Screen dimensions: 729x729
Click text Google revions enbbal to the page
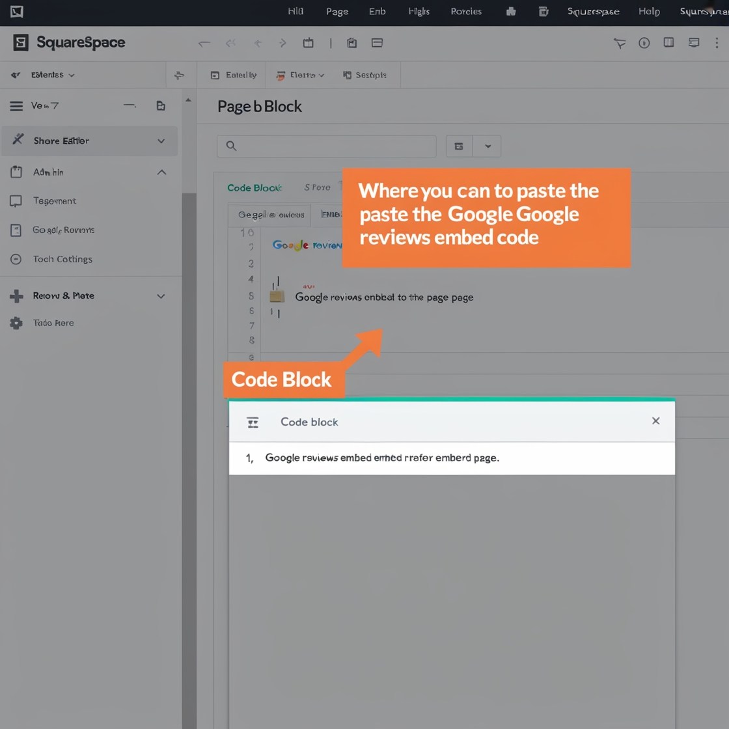[x=384, y=297]
